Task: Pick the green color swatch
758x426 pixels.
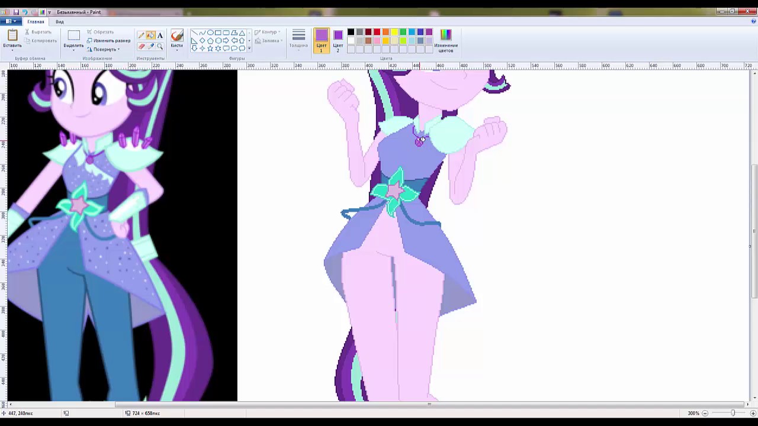Action: [403, 32]
